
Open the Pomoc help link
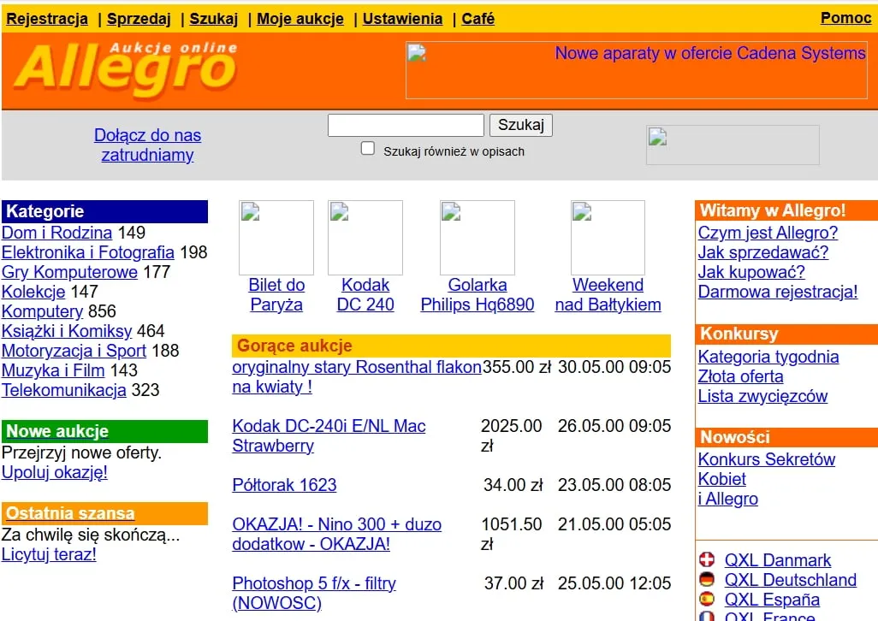[845, 18]
